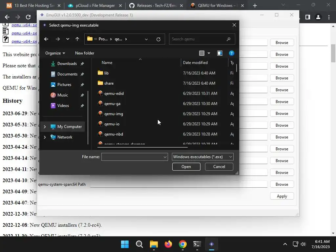Image resolution: width=336 pixels, height=252 pixels.
Task: Go back in the file dialog
Action: (x=46, y=39)
